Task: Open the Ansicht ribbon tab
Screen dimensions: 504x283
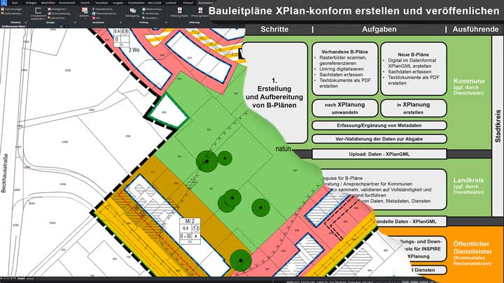Action: [85, 3]
